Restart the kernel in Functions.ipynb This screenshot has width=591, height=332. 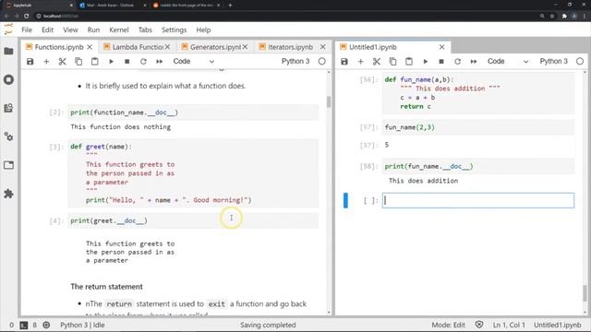tap(143, 62)
